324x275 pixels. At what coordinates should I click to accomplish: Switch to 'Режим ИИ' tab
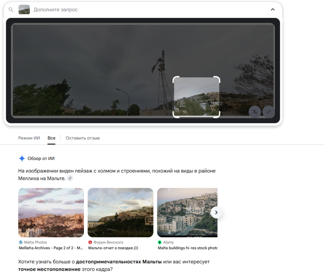29,138
